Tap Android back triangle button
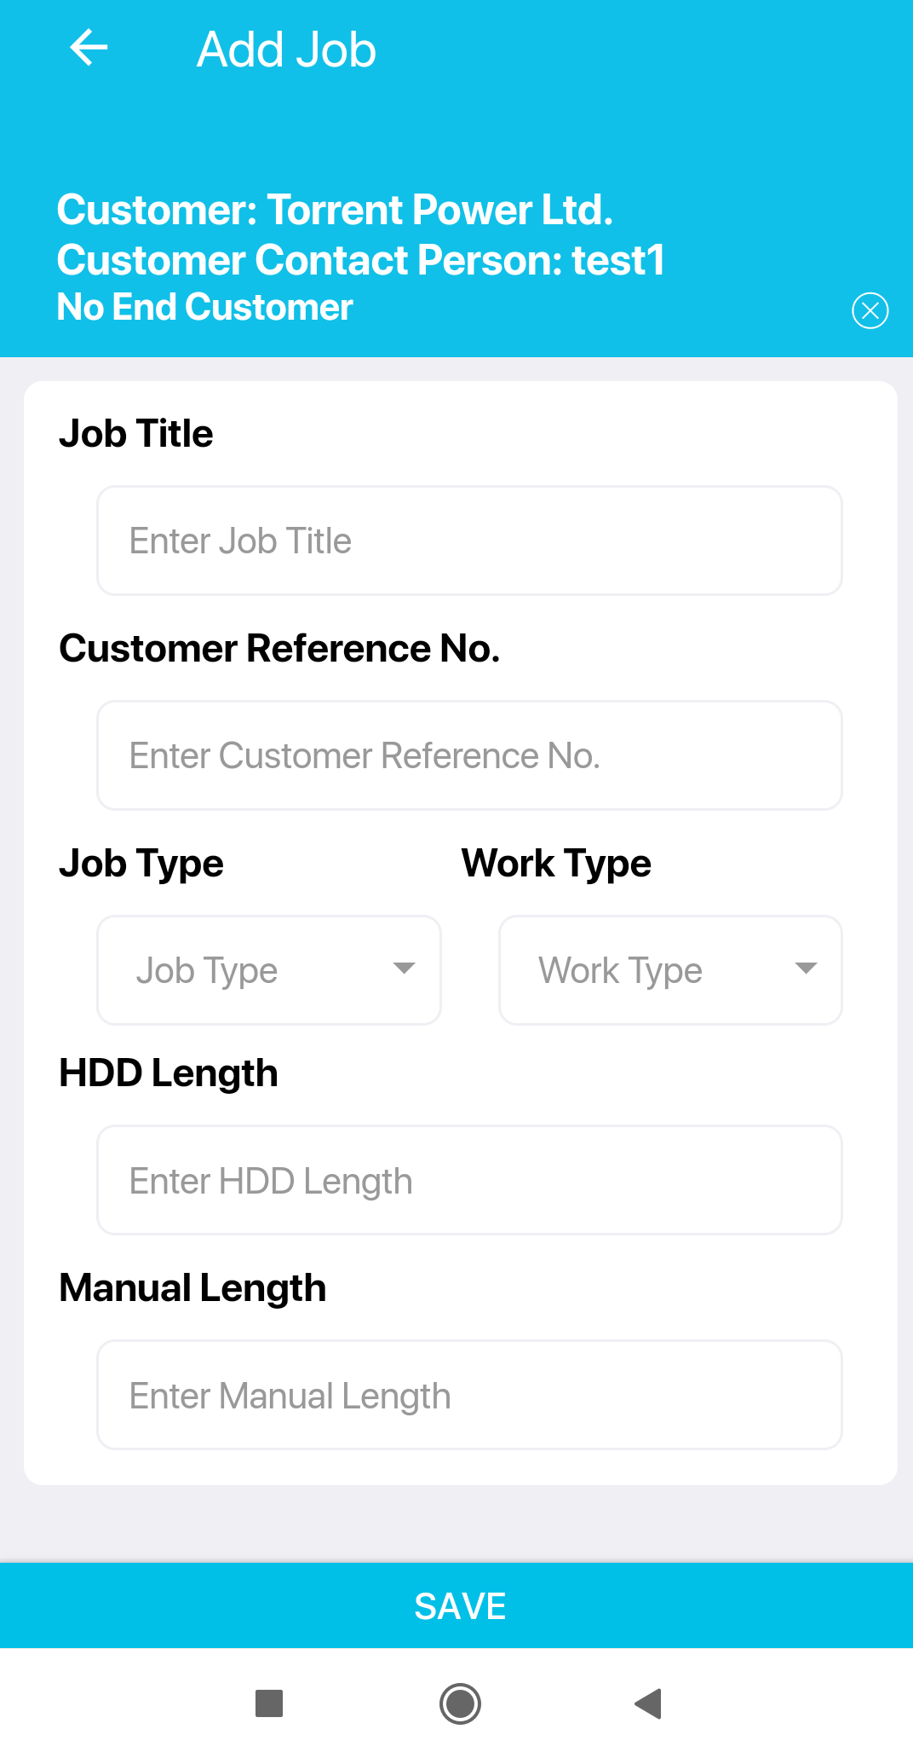This screenshot has width=913, height=1758. pyautogui.click(x=648, y=1703)
